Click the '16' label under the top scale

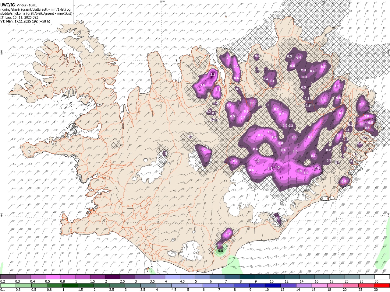coord(317,281)
